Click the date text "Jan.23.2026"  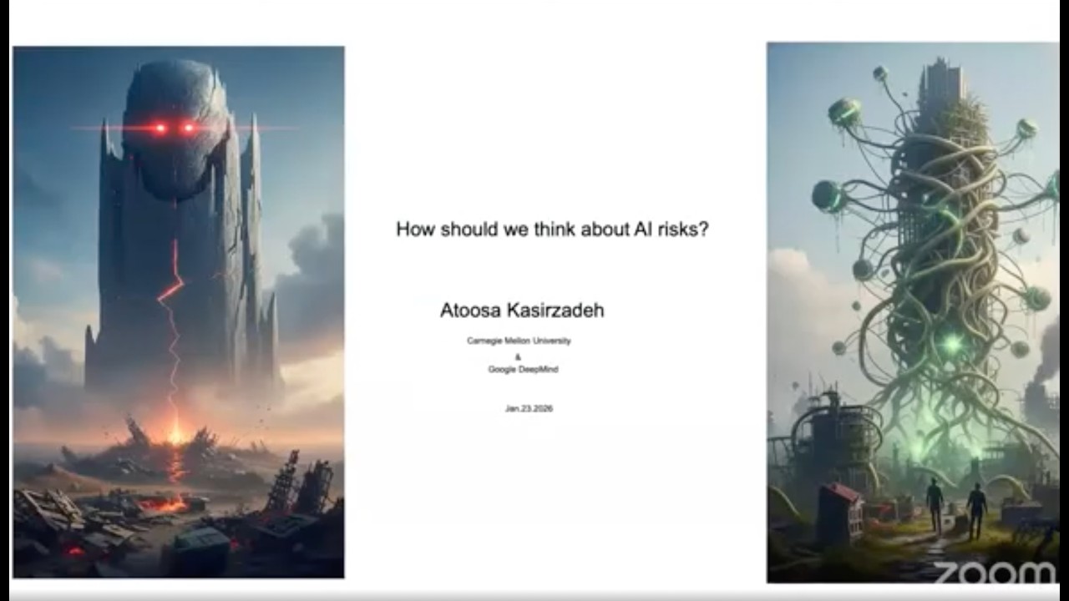(x=529, y=409)
